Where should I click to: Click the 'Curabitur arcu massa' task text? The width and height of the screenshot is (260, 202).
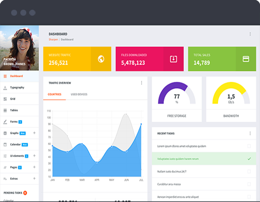pyautogui.click(x=169, y=184)
